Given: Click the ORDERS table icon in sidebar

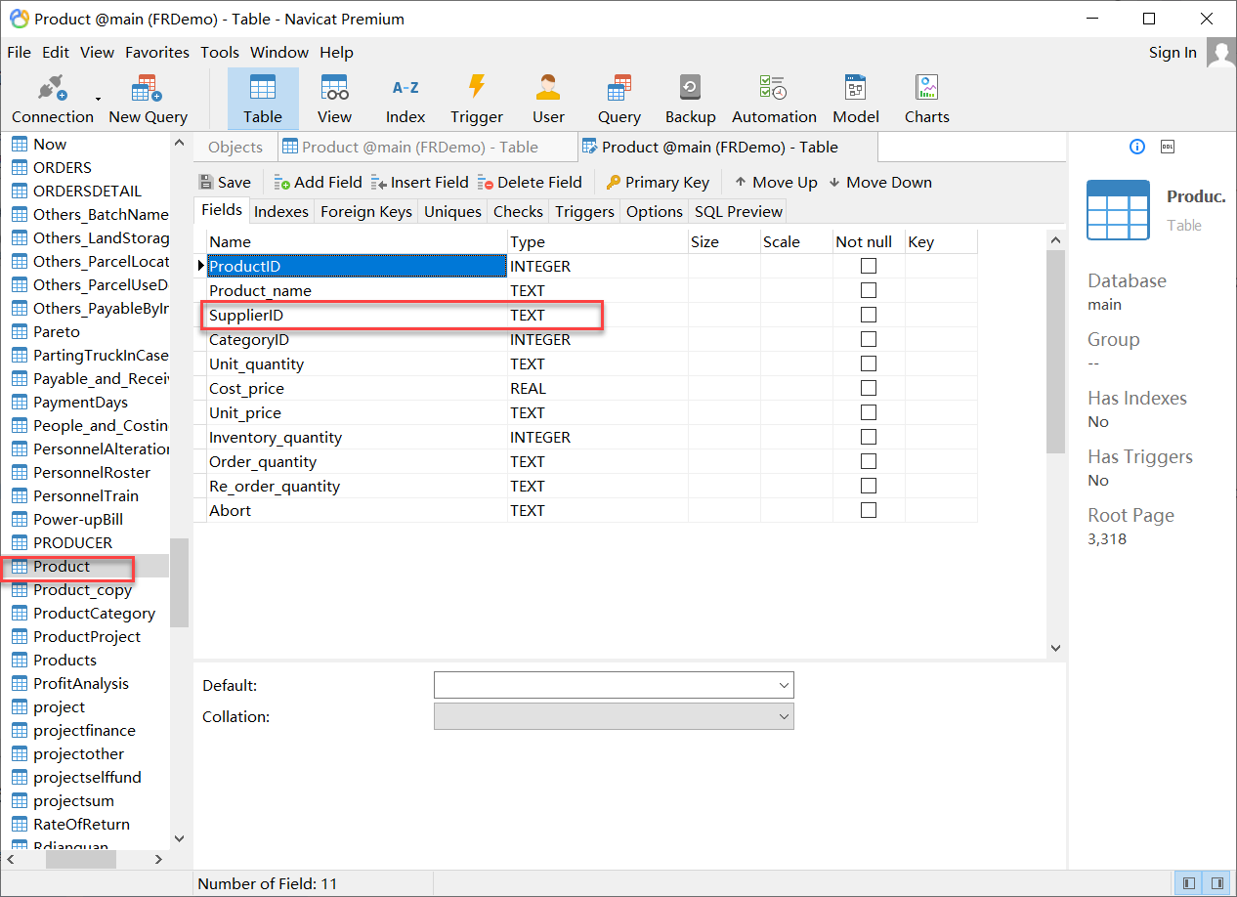Looking at the screenshot, I should [20, 167].
